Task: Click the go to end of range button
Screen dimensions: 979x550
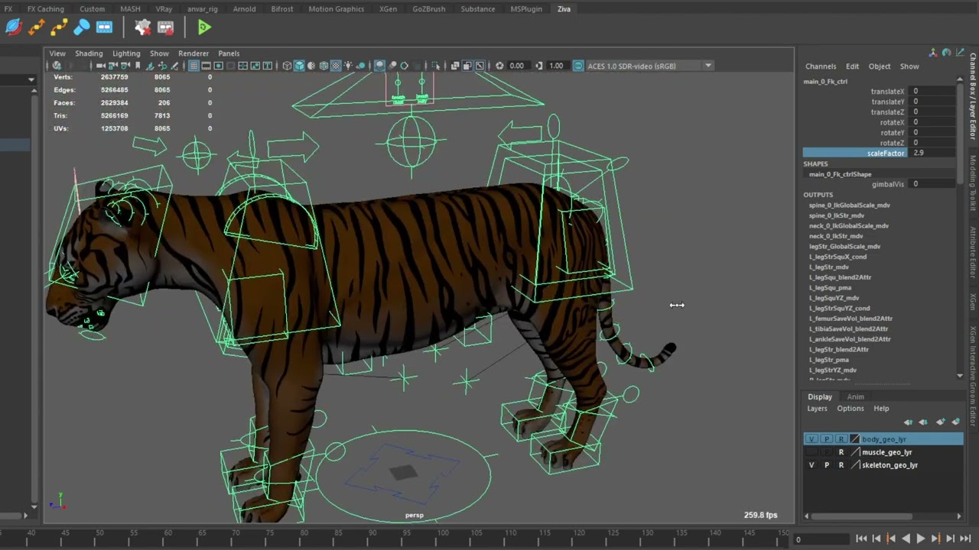Action: click(x=965, y=539)
